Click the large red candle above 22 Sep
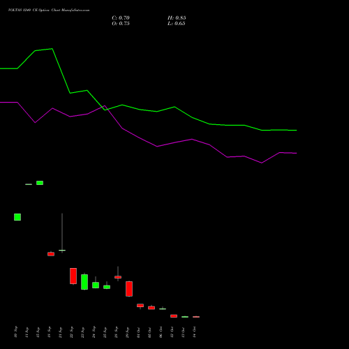This screenshot has height=349, width=349. (73, 276)
